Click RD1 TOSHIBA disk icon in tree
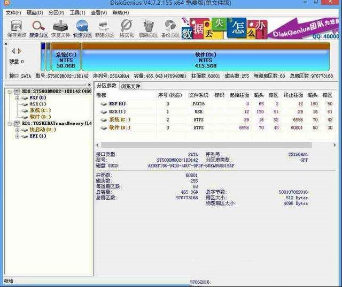 pos(17,124)
